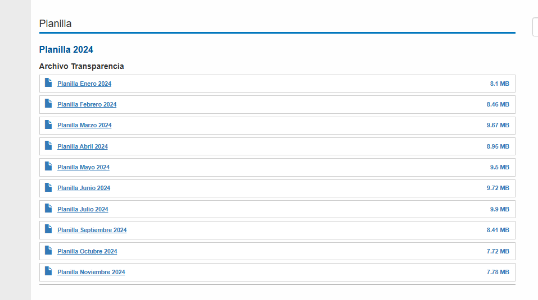Select the Planilla Octubre 2024 link
538x300 pixels.
87,252
